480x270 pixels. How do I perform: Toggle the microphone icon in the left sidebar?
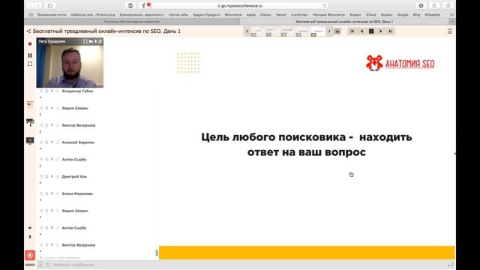[30, 237]
